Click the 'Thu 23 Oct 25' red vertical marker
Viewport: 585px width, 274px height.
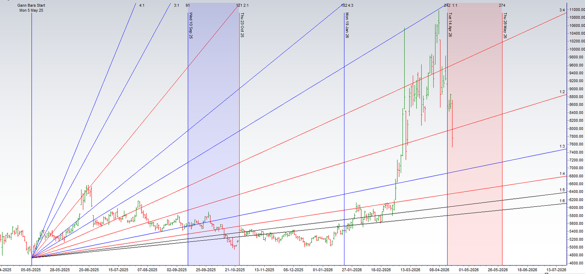(242, 25)
